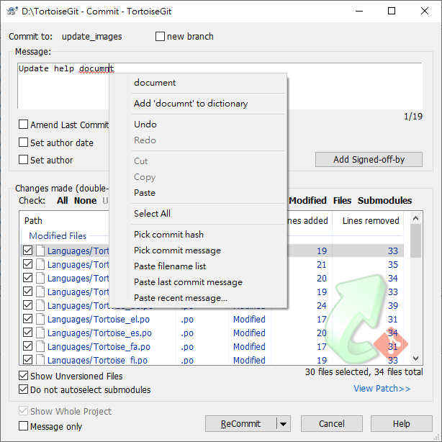Enable the new branch checkbox
The image size is (442, 442).
tap(161, 37)
